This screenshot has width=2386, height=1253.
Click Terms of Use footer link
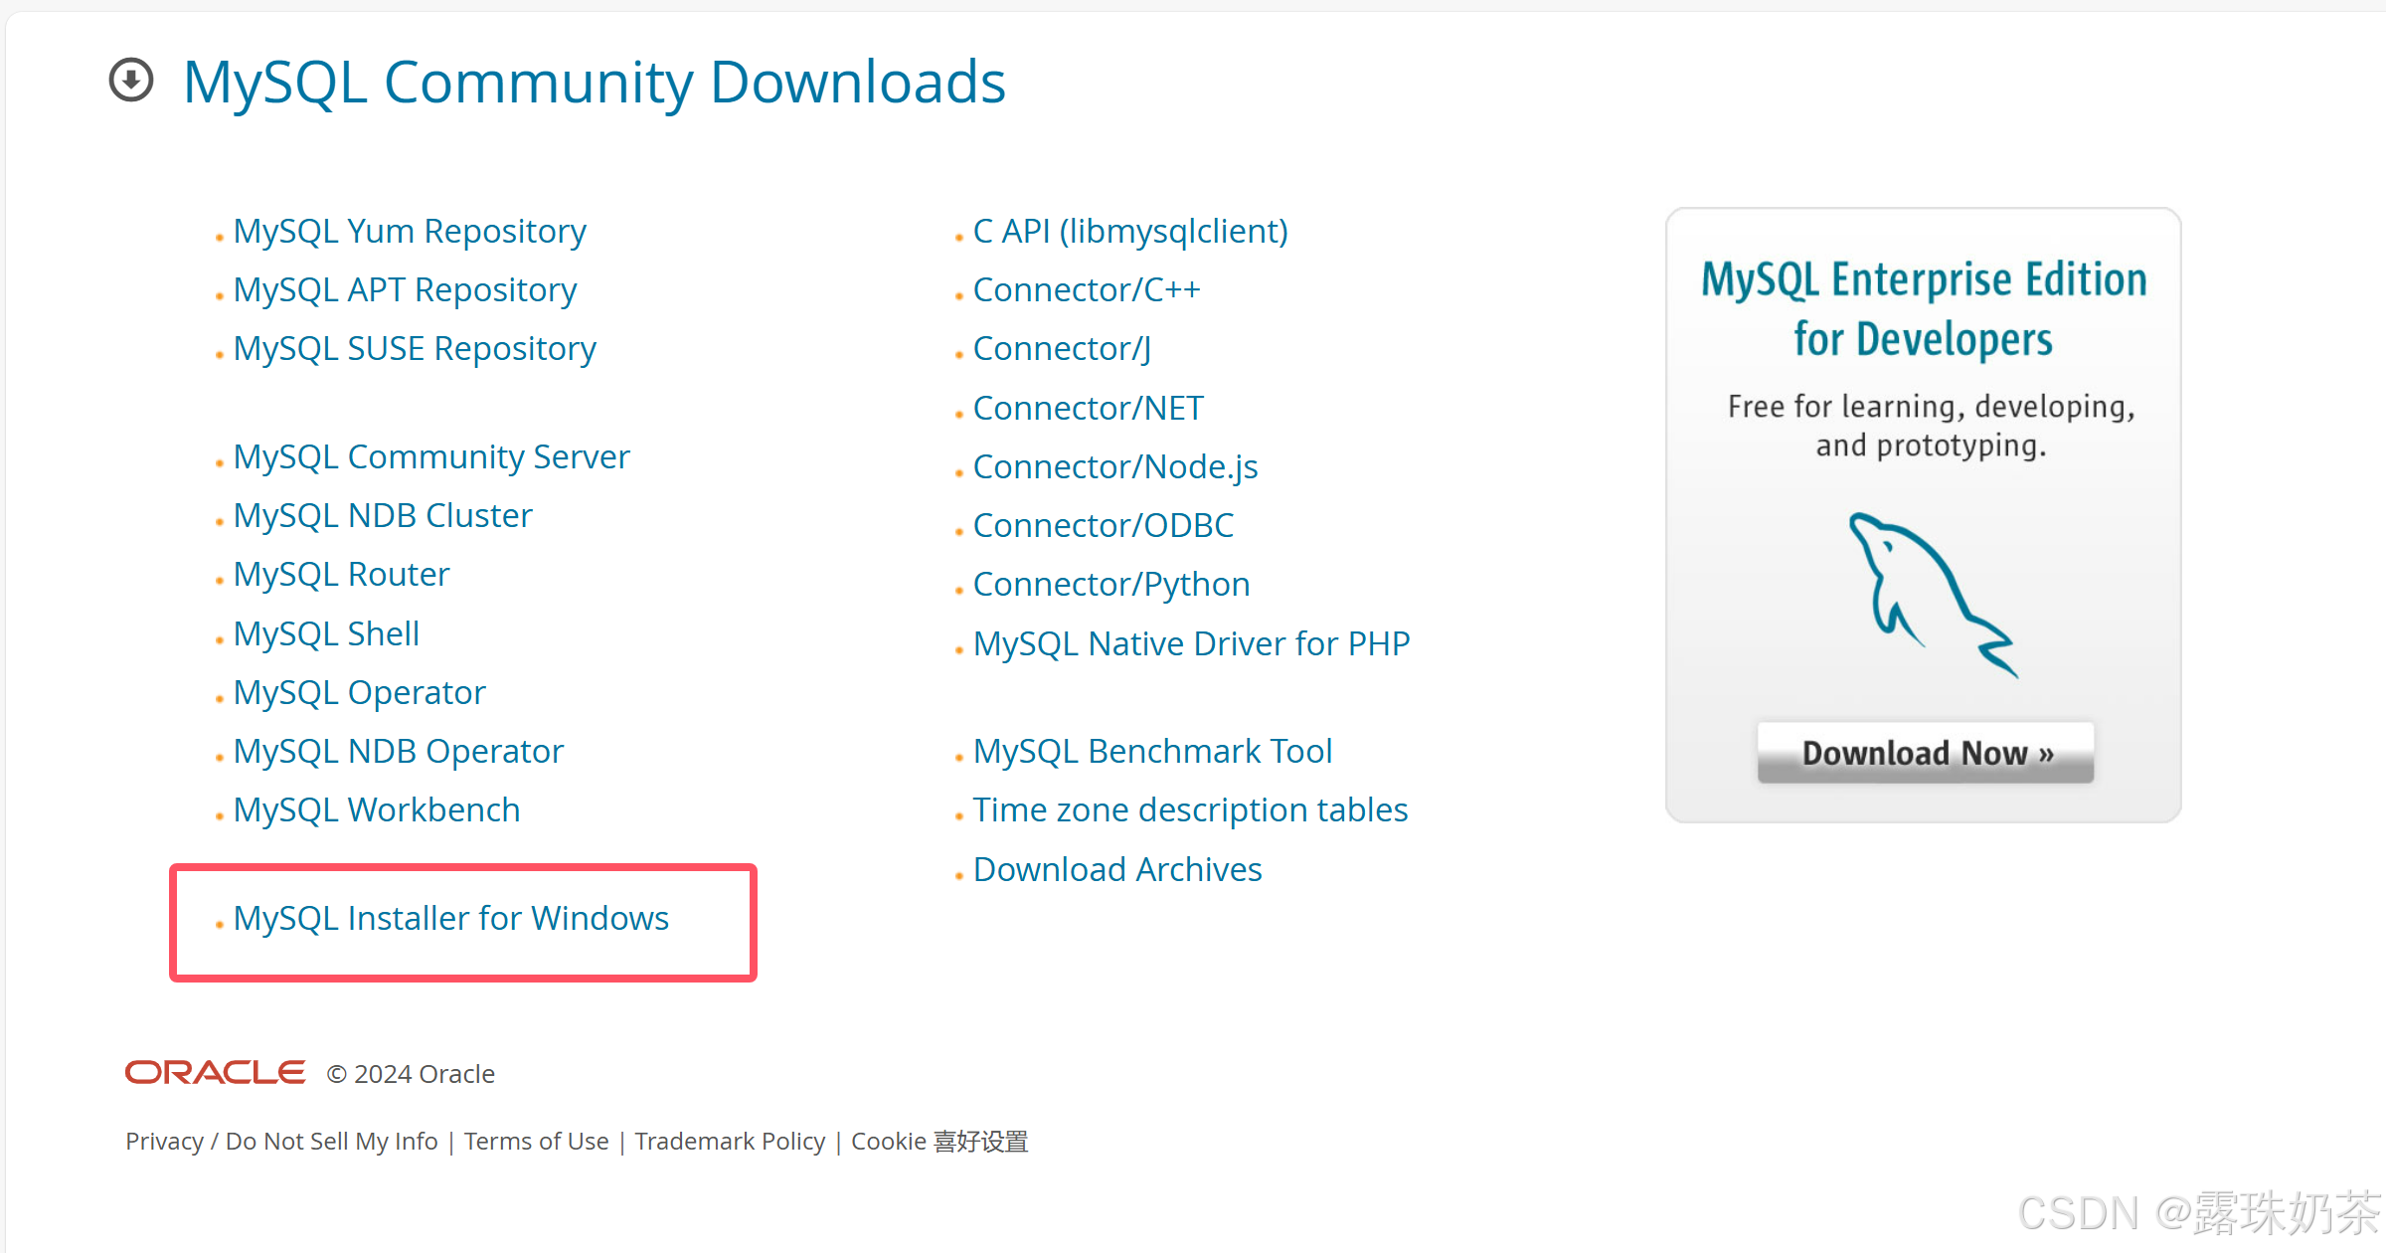click(x=536, y=1142)
